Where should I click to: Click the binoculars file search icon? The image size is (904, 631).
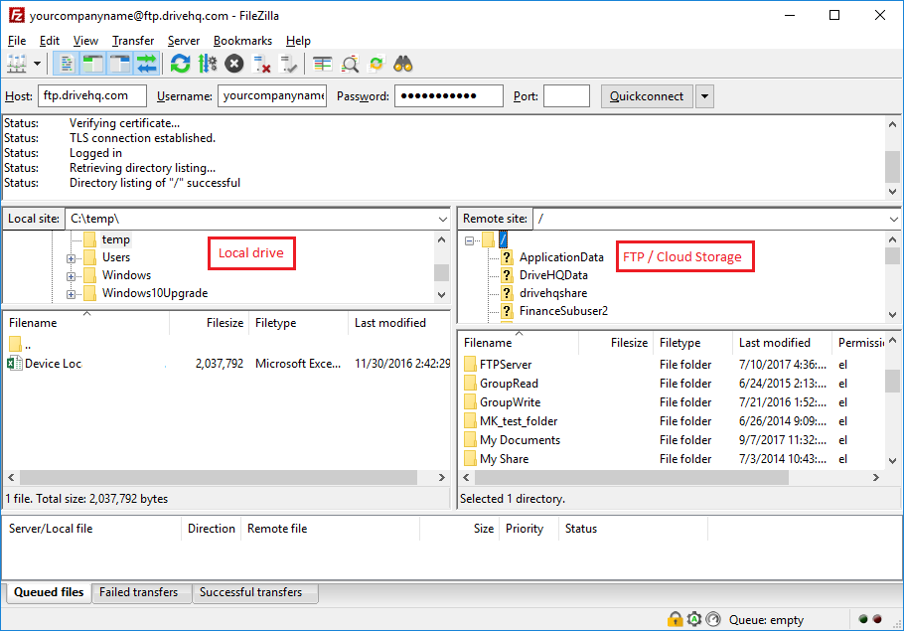tap(403, 64)
